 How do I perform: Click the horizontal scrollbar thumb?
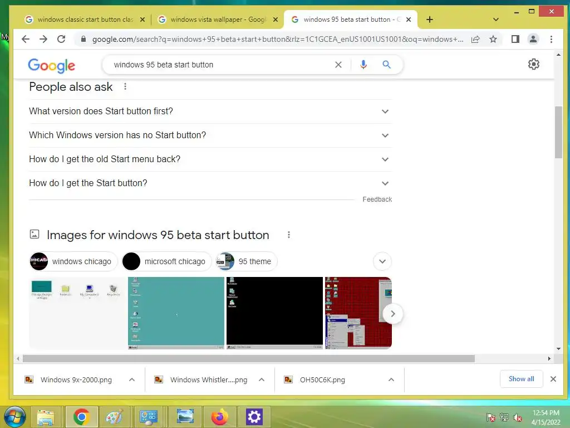pos(249,358)
